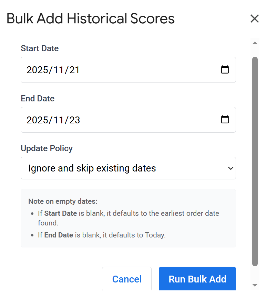This screenshot has width=267, height=300.
Task: Click the scrollbar down arrow
Action: point(255,285)
